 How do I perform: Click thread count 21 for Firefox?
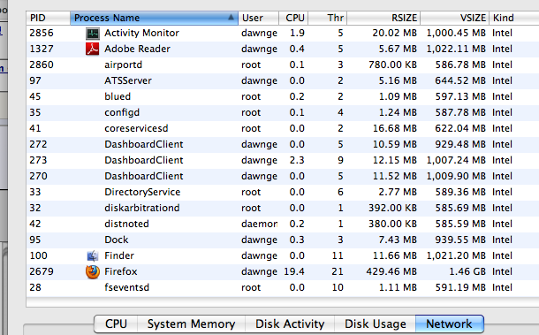pos(338,271)
